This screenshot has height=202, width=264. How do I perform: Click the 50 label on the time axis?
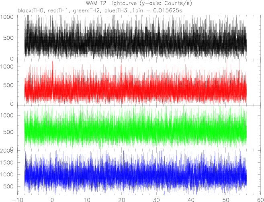click(x=226, y=200)
